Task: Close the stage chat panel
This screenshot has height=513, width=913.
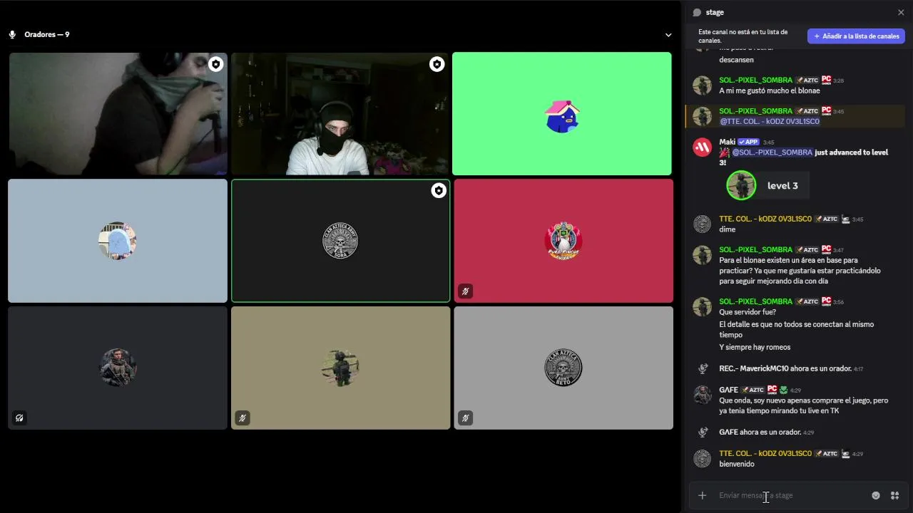Action: pyautogui.click(x=901, y=12)
